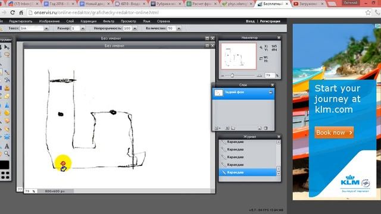Open the Просмотр menu
The width and height of the screenshot is (381, 214).
129,21
